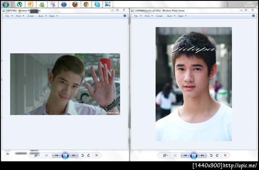259x170 pixels.
Task: Rotate counterclockwise in right viewer
Action: coord(211,155)
